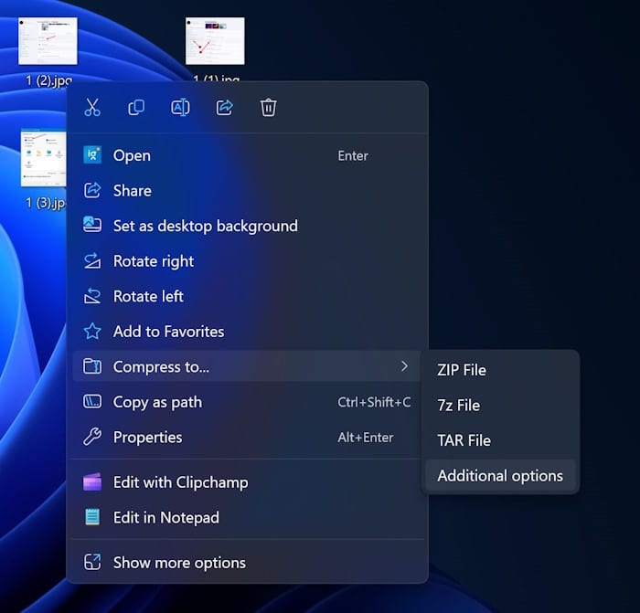Viewport: 640px width, 613px height.
Task: Click the Rename icon
Action: [180, 108]
